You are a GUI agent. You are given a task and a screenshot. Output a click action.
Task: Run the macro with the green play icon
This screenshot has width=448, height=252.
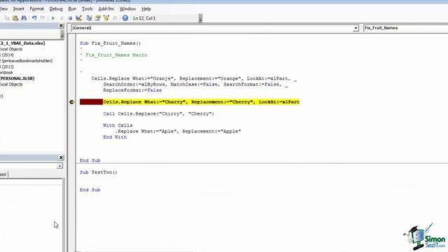tap(53, 18)
